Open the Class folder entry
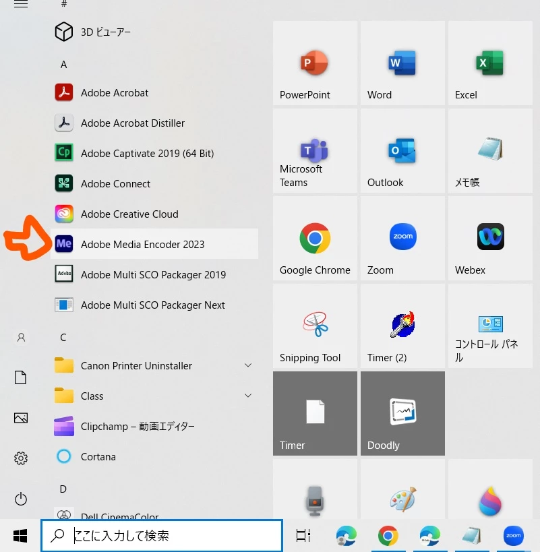 [x=154, y=396]
